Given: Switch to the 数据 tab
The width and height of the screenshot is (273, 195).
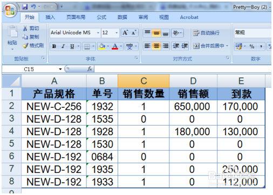Looking at the screenshot, I should [x=122, y=17].
